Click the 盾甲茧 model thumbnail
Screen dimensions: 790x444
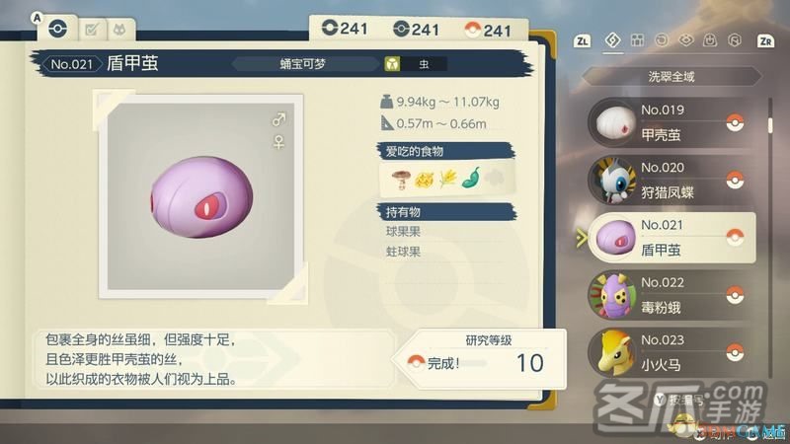(x=200, y=196)
